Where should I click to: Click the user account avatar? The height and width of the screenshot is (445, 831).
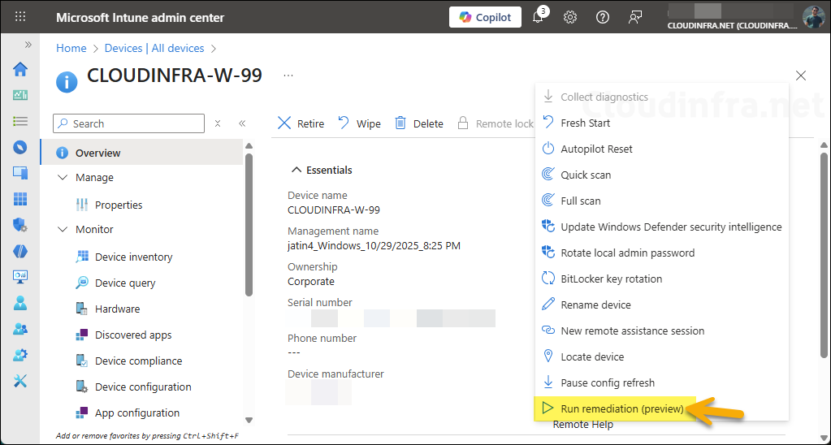pyautogui.click(x=813, y=17)
